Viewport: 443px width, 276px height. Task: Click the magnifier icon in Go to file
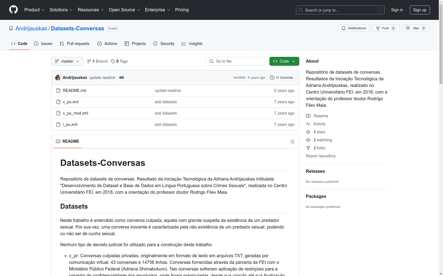[212, 61]
